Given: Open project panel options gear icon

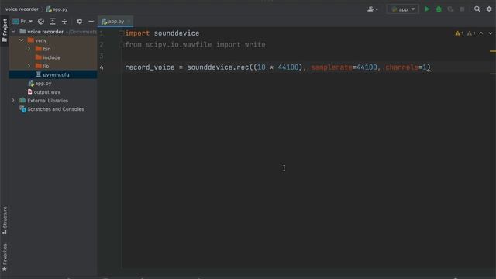Looking at the screenshot, I should [x=79, y=22].
